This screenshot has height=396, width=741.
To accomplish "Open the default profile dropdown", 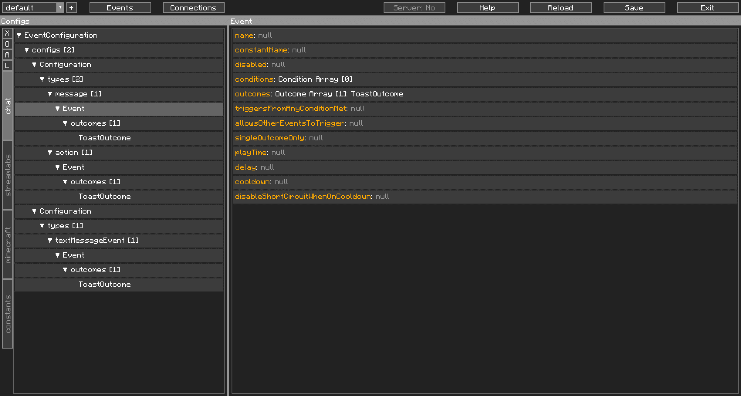I will click(x=33, y=8).
